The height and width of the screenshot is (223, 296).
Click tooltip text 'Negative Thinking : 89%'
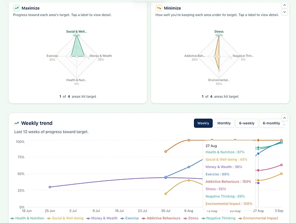225,196
